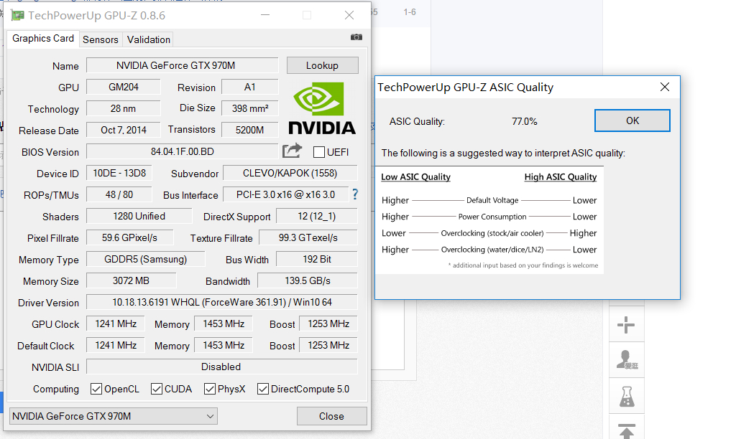
Task: Click the lab flask sidebar icon
Action: 627,397
